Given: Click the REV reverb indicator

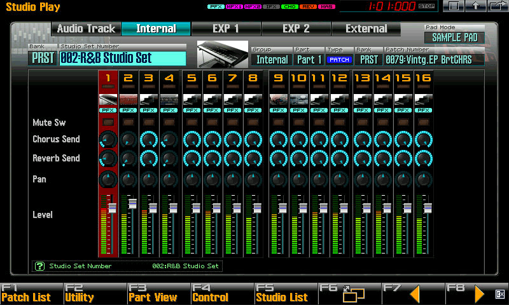Looking at the screenshot, I should (309, 6).
